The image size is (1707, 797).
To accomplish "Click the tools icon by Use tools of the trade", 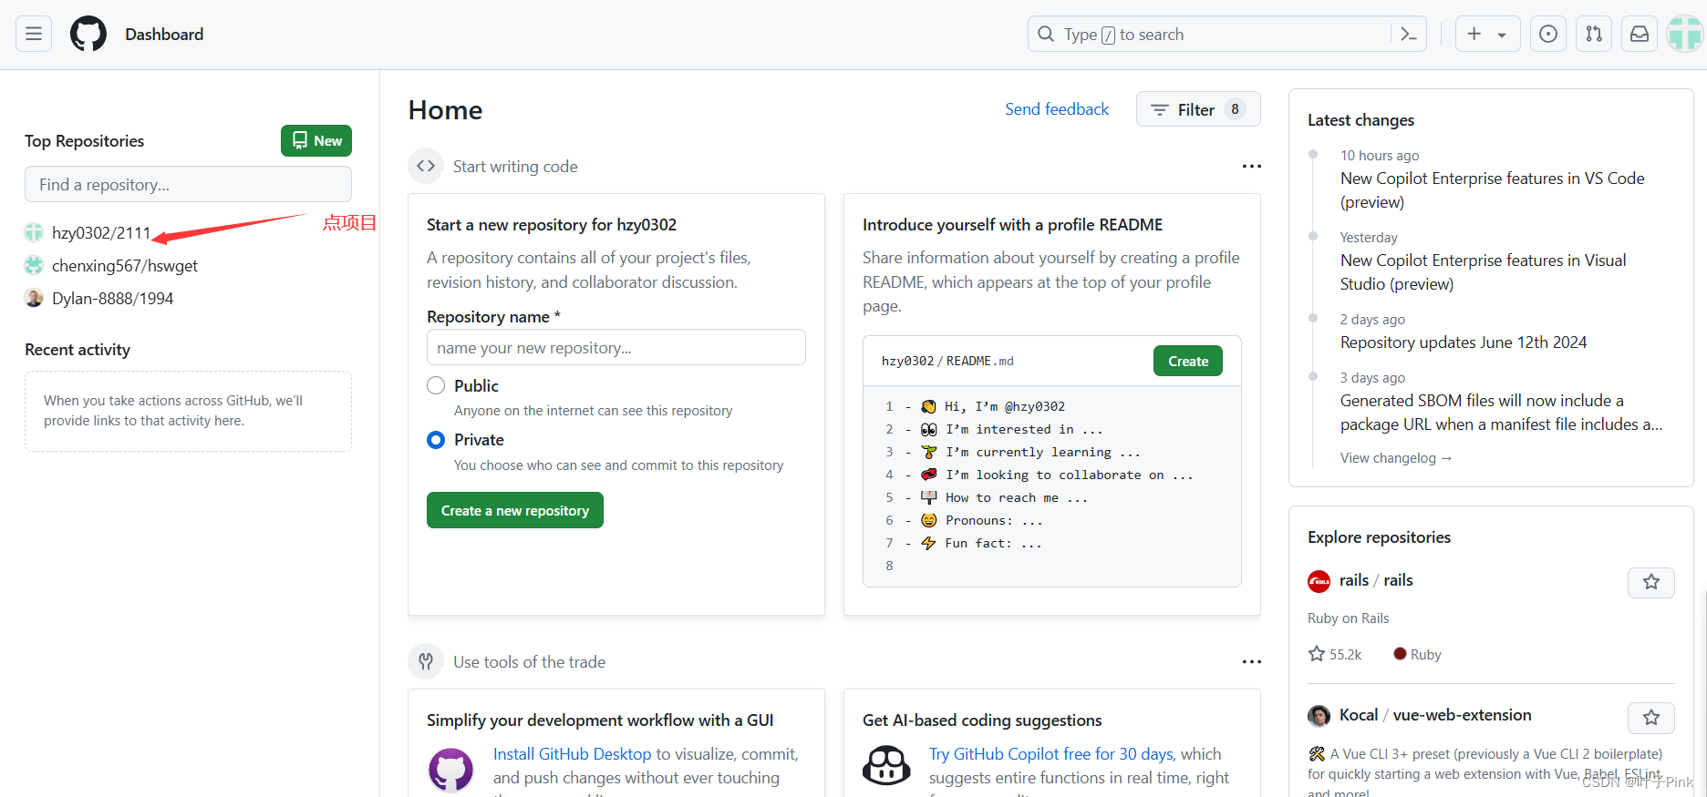I will tap(426, 661).
